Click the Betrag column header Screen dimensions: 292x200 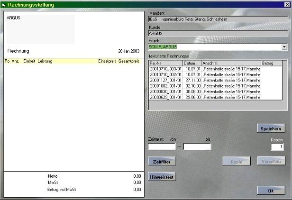(271, 63)
